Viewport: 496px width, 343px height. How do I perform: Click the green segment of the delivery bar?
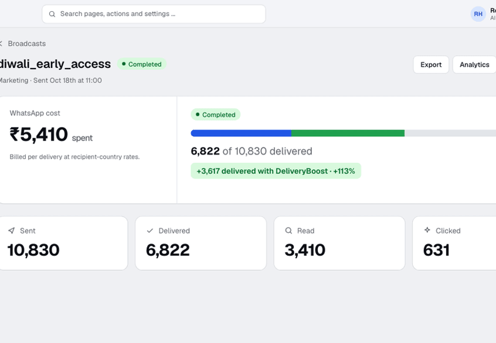tap(348, 133)
